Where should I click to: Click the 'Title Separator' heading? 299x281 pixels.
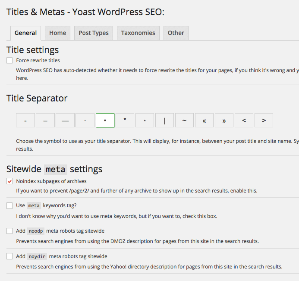[37, 98]
